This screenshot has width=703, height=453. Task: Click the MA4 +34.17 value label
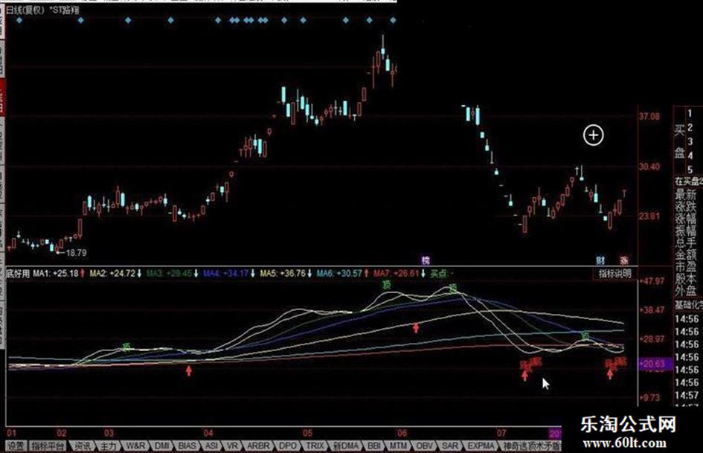[226, 273]
